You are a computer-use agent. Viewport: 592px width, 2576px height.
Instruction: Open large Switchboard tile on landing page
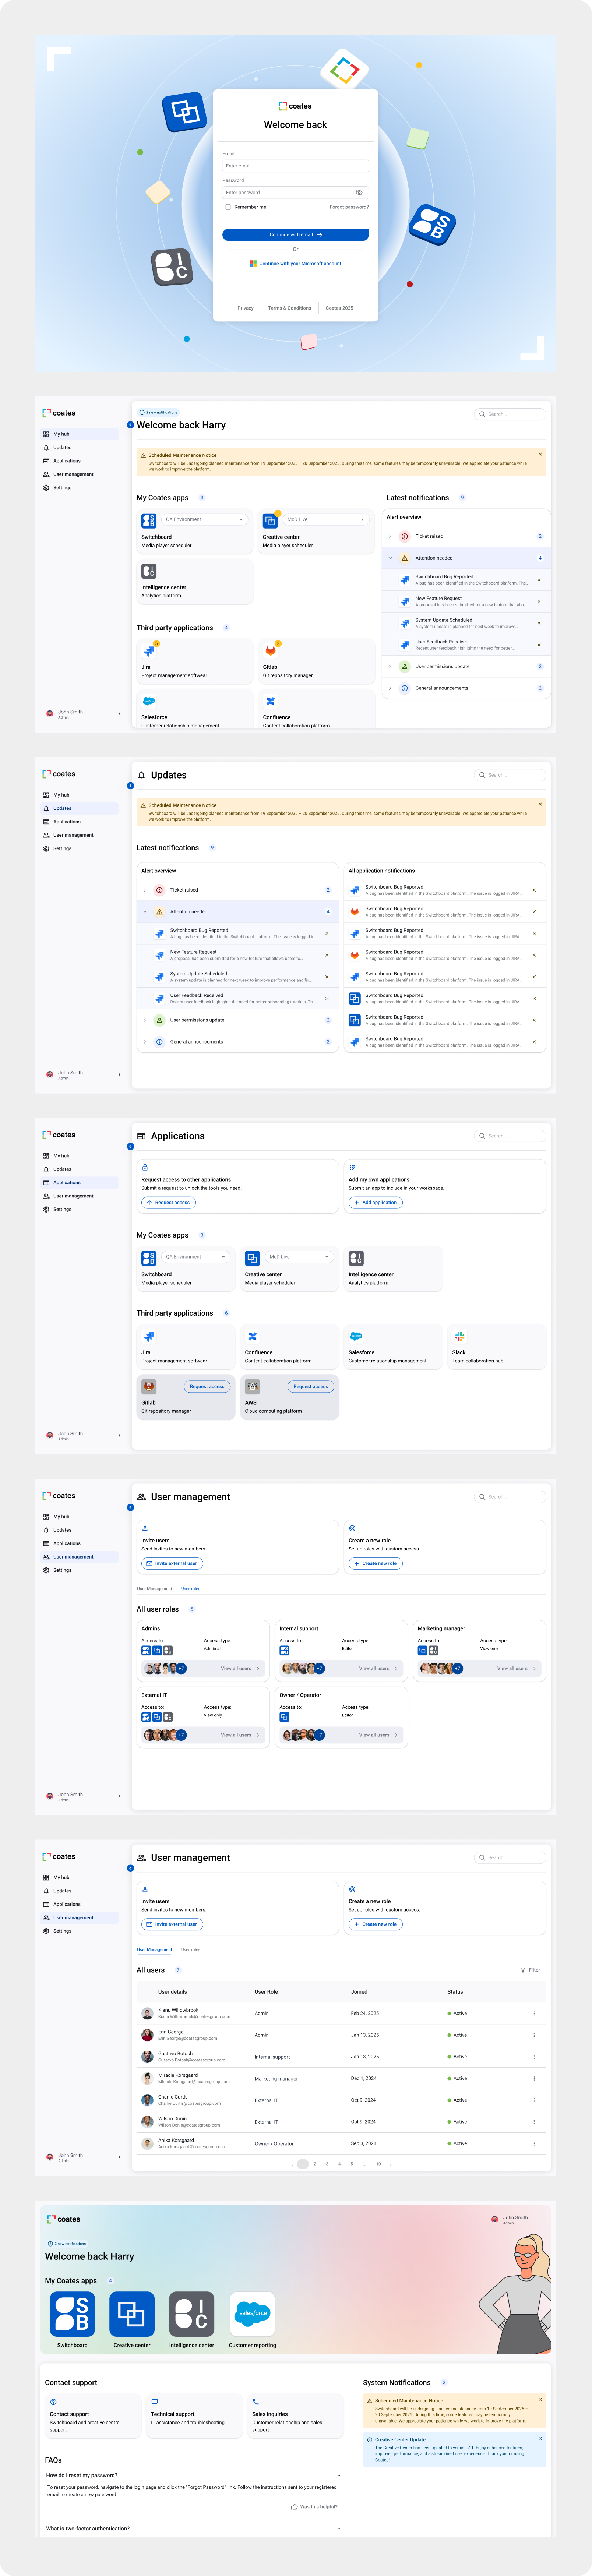tap(72, 2314)
